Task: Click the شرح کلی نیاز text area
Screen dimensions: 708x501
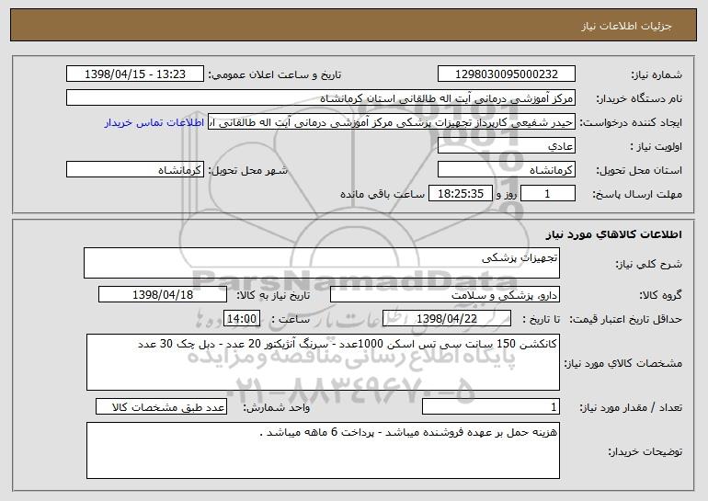Action: 322,263
